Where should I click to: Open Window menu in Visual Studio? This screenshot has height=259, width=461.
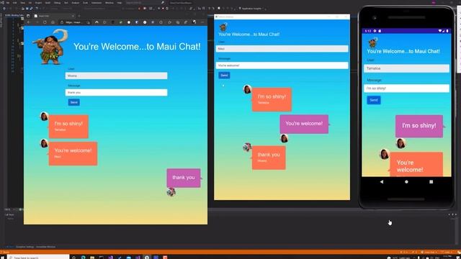109,3
